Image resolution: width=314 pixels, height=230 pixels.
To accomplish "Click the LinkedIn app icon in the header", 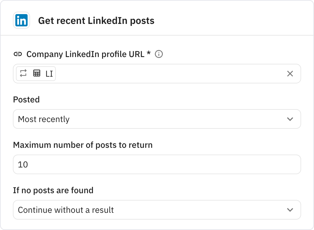I will click(x=21, y=21).
